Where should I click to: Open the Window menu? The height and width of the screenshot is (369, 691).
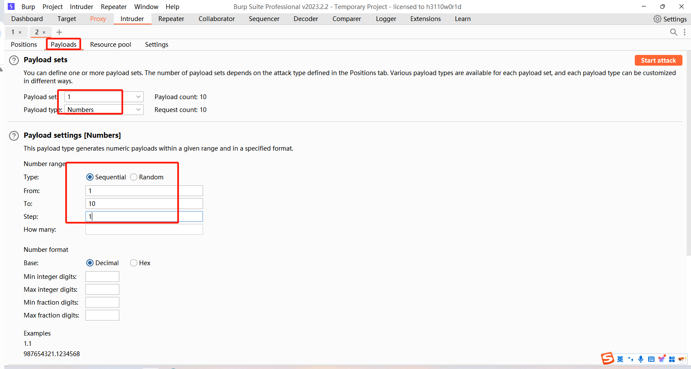(146, 7)
